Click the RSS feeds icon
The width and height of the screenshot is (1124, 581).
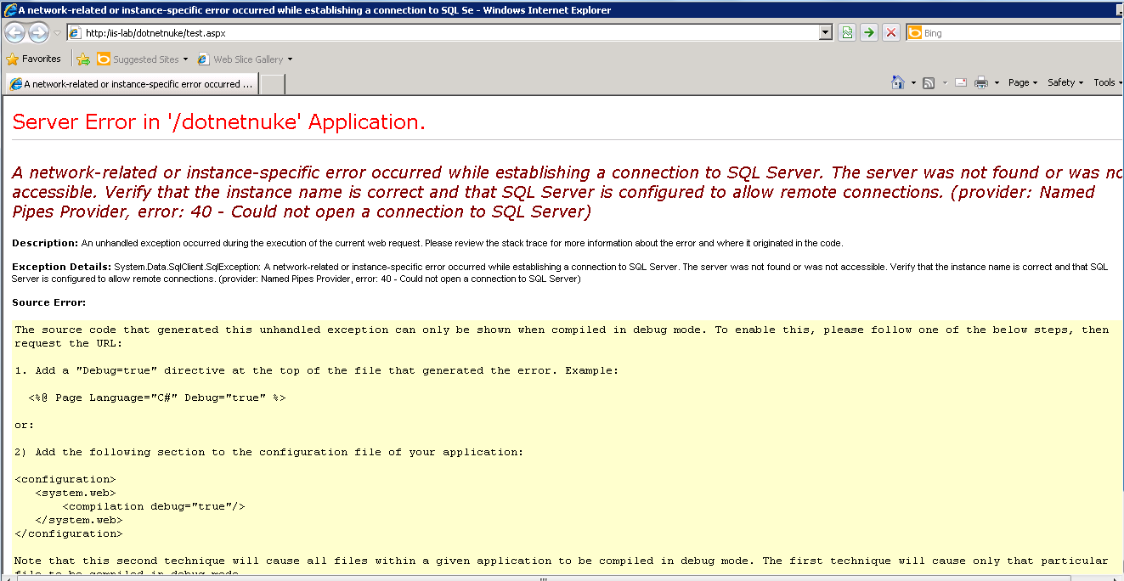(929, 82)
